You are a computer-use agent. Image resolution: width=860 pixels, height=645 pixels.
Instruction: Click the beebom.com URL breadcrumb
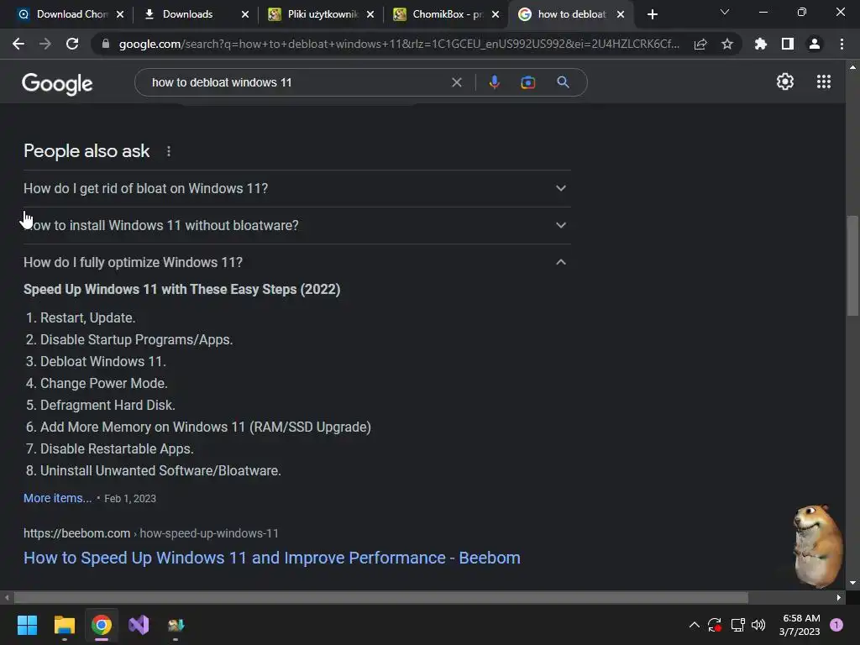click(151, 533)
